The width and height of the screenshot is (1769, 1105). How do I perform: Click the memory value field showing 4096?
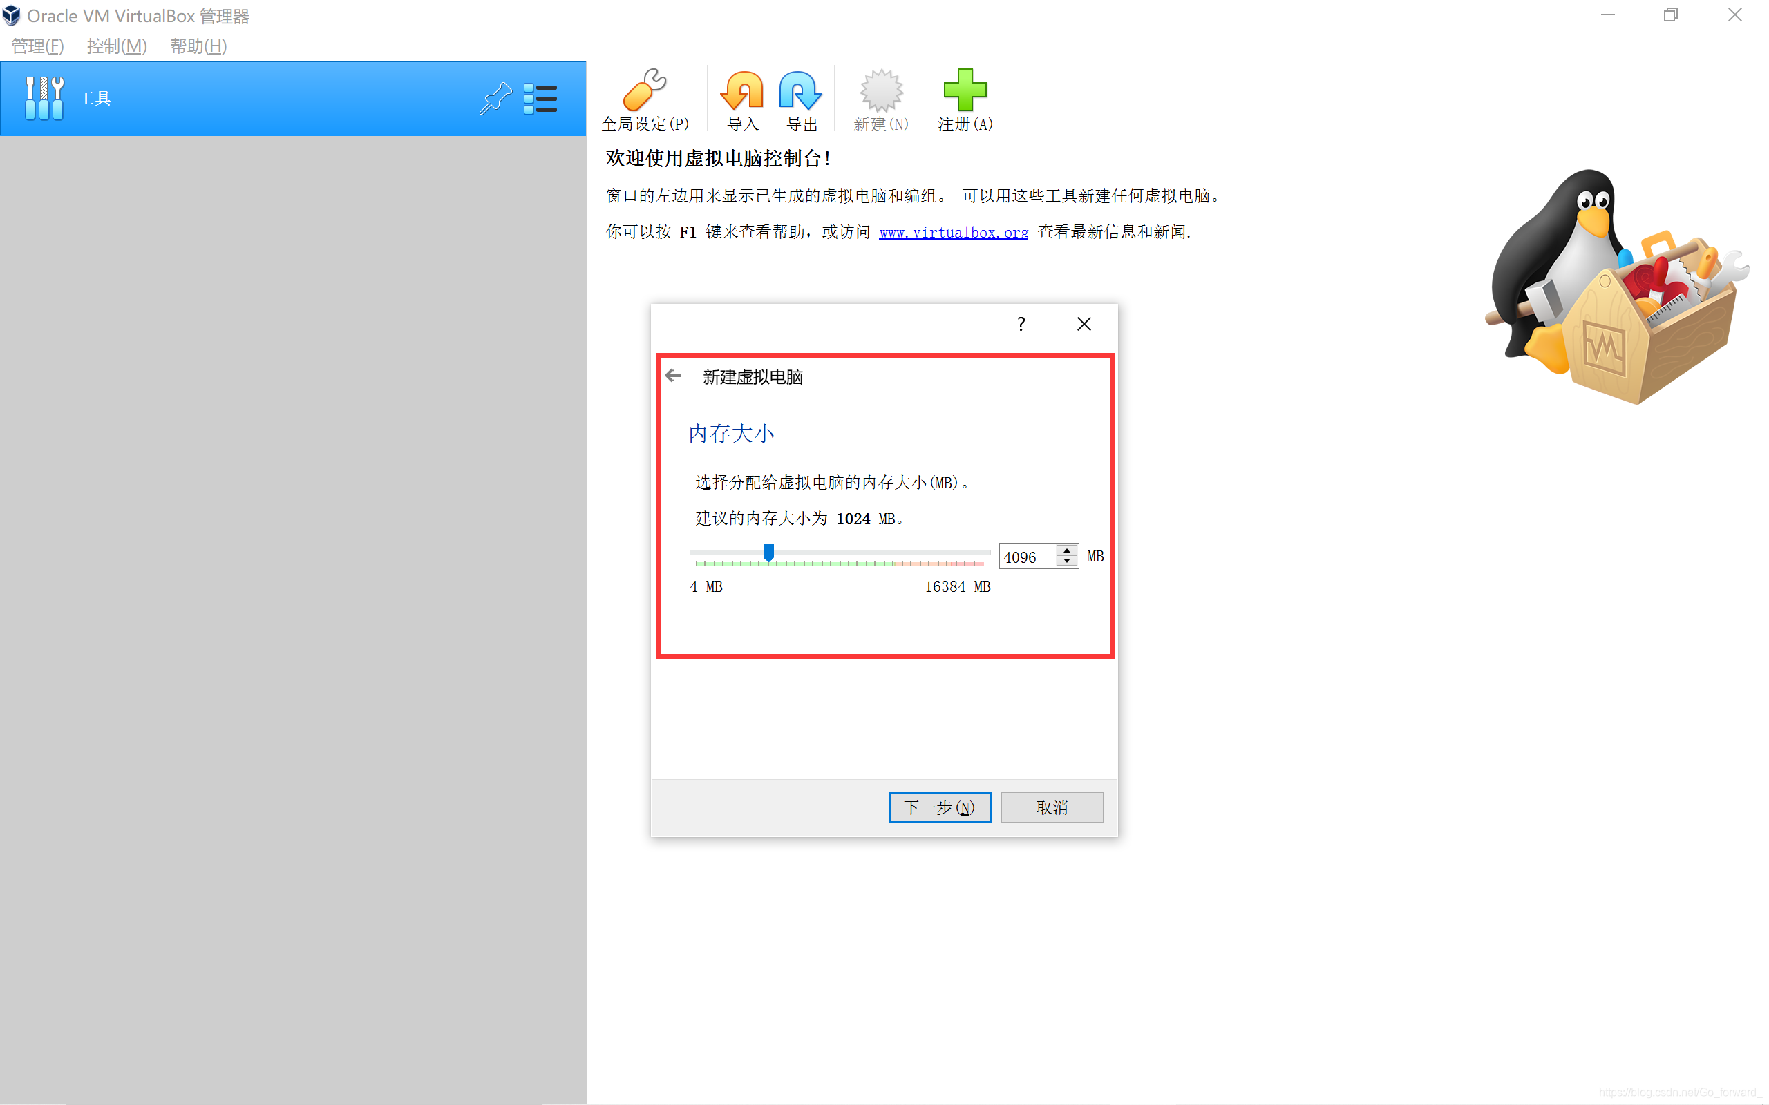[x=1027, y=557]
